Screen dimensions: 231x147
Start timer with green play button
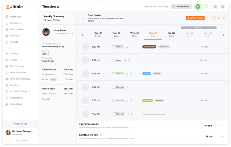[198, 7]
